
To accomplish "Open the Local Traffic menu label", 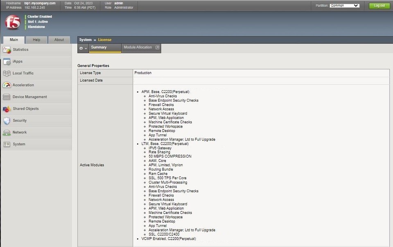I will [x=23, y=73].
